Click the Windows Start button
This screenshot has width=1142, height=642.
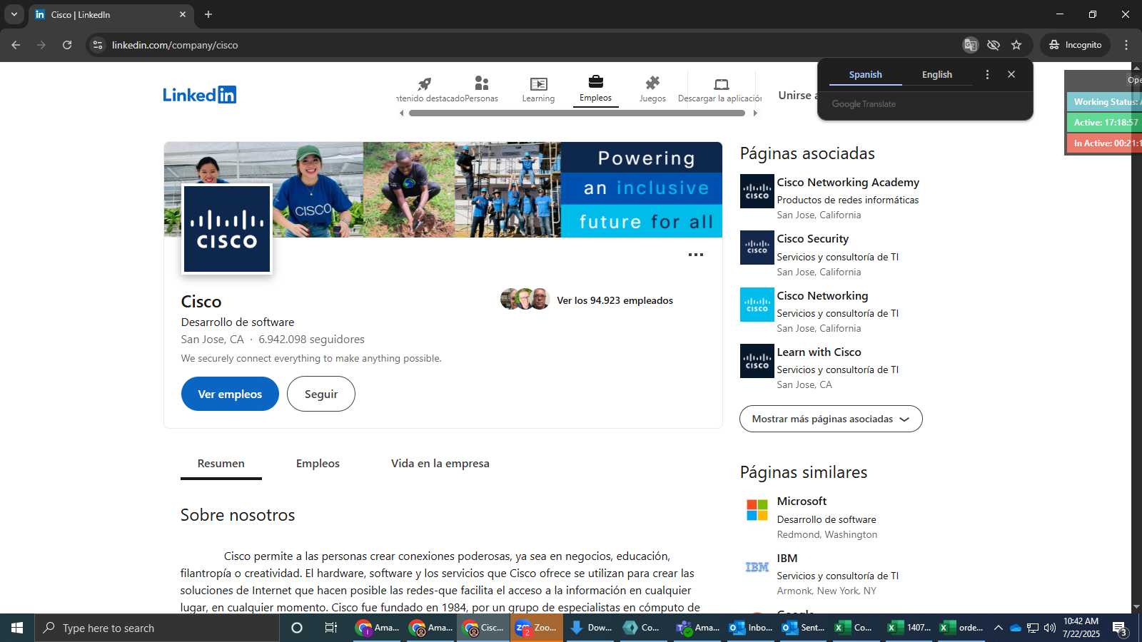pos(17,628)
